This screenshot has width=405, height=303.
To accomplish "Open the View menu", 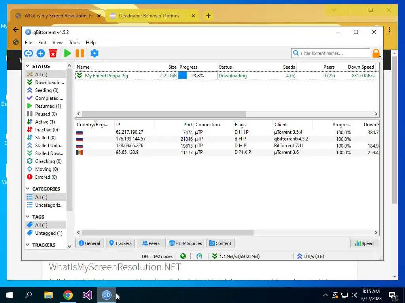I will point(57,43).
